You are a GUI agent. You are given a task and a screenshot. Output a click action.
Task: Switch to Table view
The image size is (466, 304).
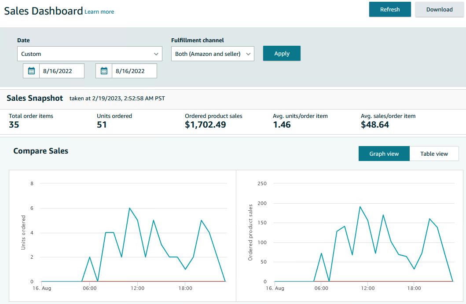pyautogui.click(x=434, y=154)
